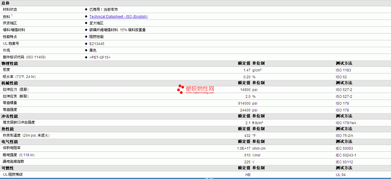Click the V/mil unit text
391x179 pixels.
pos(256,155)
